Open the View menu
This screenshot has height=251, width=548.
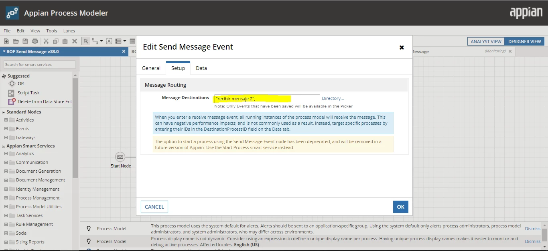point(35,31)
